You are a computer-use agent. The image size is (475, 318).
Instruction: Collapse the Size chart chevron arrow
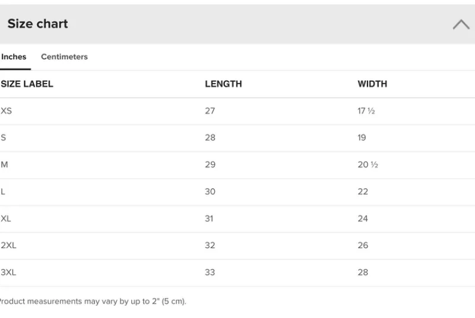pyautogui.click(x=461, y=24)
